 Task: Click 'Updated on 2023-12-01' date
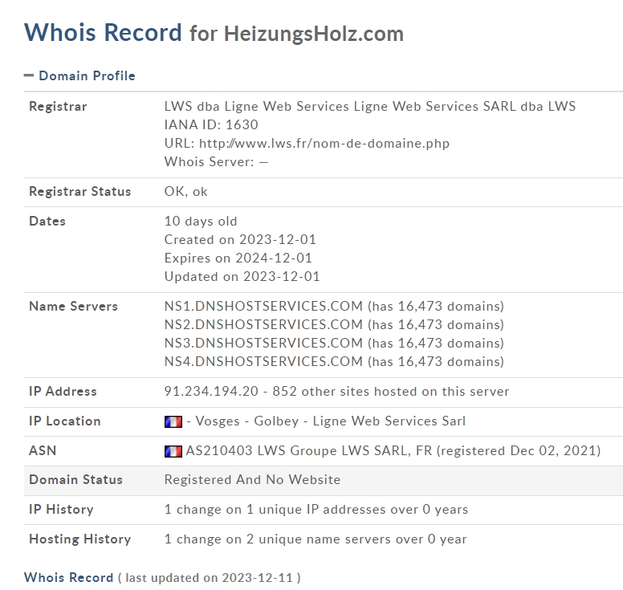[242, 276]
